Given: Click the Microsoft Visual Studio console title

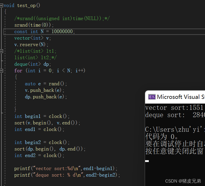Looking at the screenshot, I should [x=181, y=97].
